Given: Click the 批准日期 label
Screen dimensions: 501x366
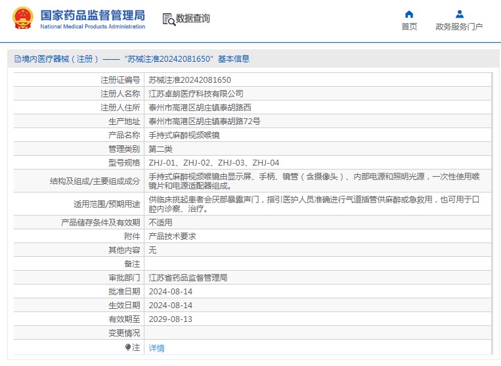Looking at the screenshot, I should click(x=124, y=292).
